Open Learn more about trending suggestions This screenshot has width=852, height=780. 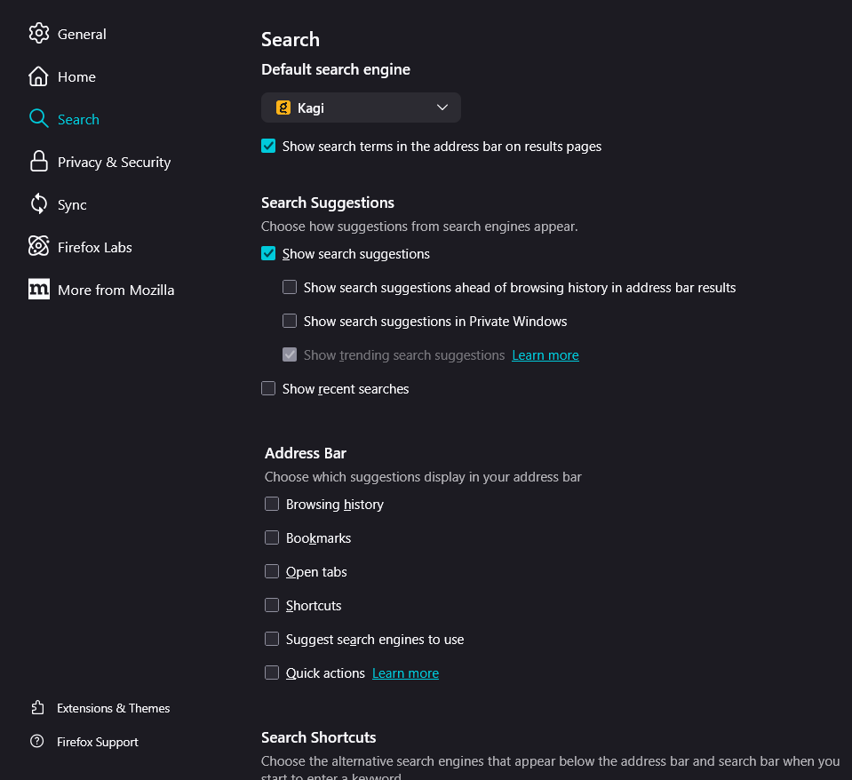point(545,355)
